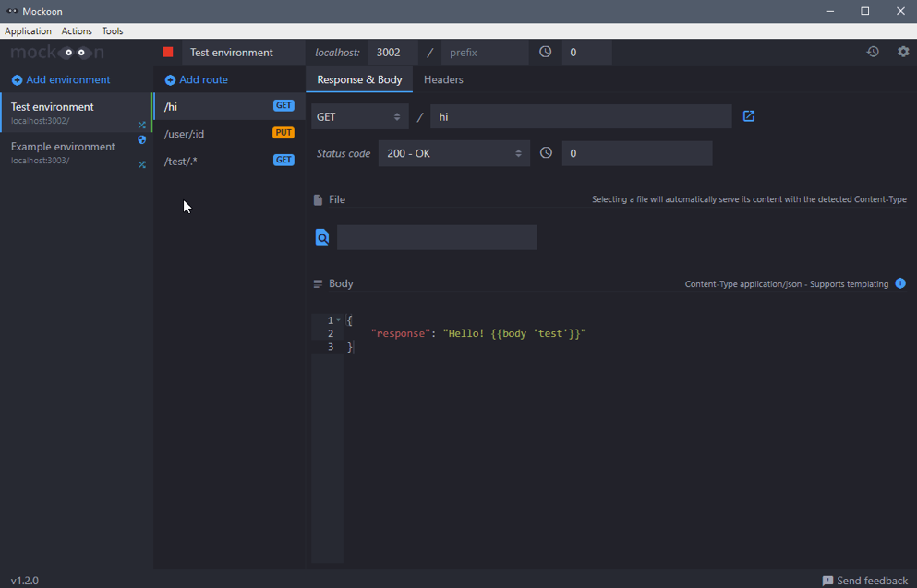Click the shield icon on Example environment
Screen dimensions: 917x588
click(141, 139)
